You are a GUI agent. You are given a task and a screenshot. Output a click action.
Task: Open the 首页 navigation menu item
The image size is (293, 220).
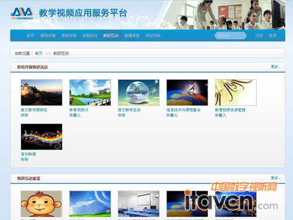click(x=30, y=36)
